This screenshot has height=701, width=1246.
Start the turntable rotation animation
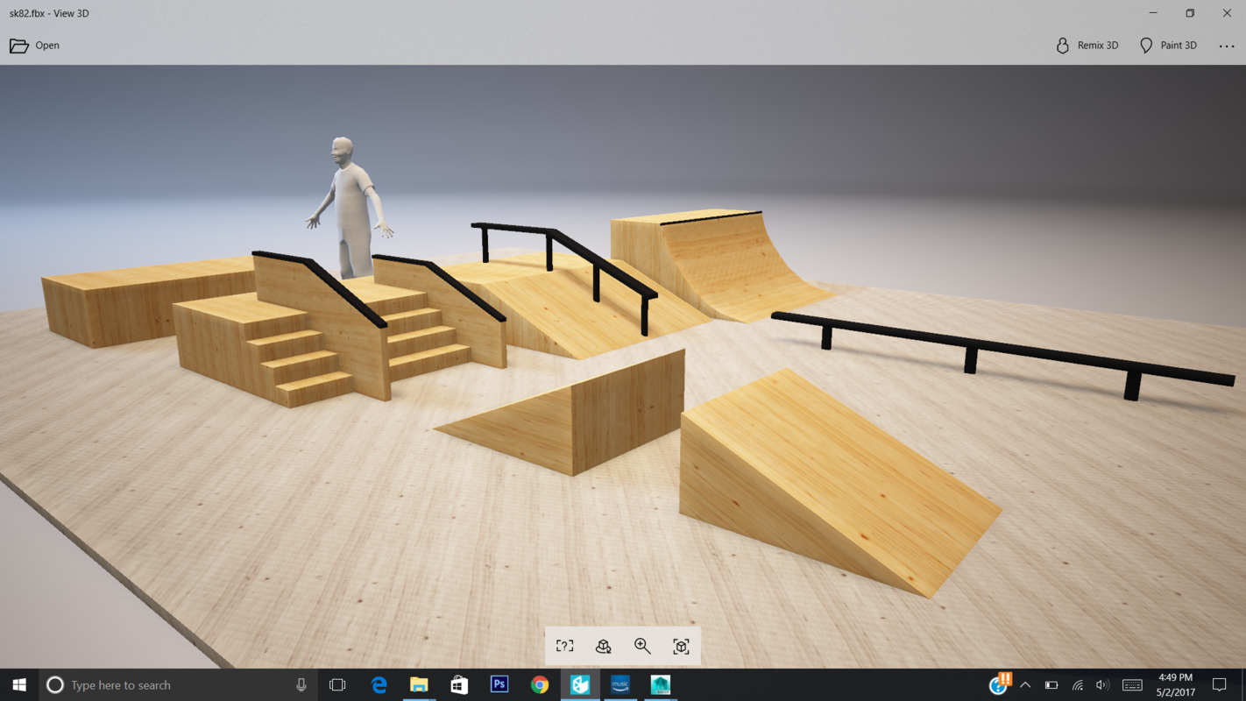pos(604,646)
